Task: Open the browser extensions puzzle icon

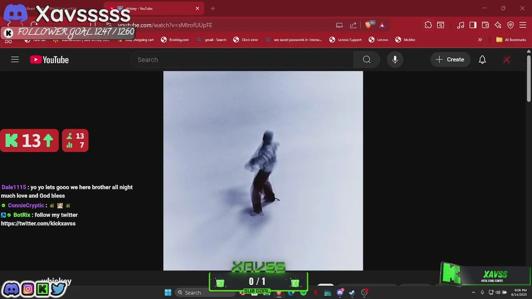Action: [428, 25]
